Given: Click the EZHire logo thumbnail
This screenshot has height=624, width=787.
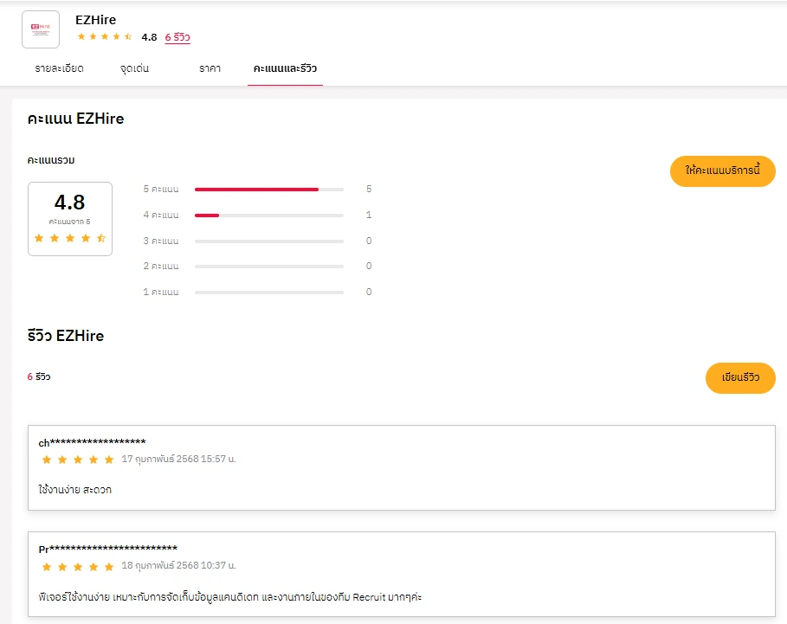Looking at the screenshot, I should [x=41, y=29].
